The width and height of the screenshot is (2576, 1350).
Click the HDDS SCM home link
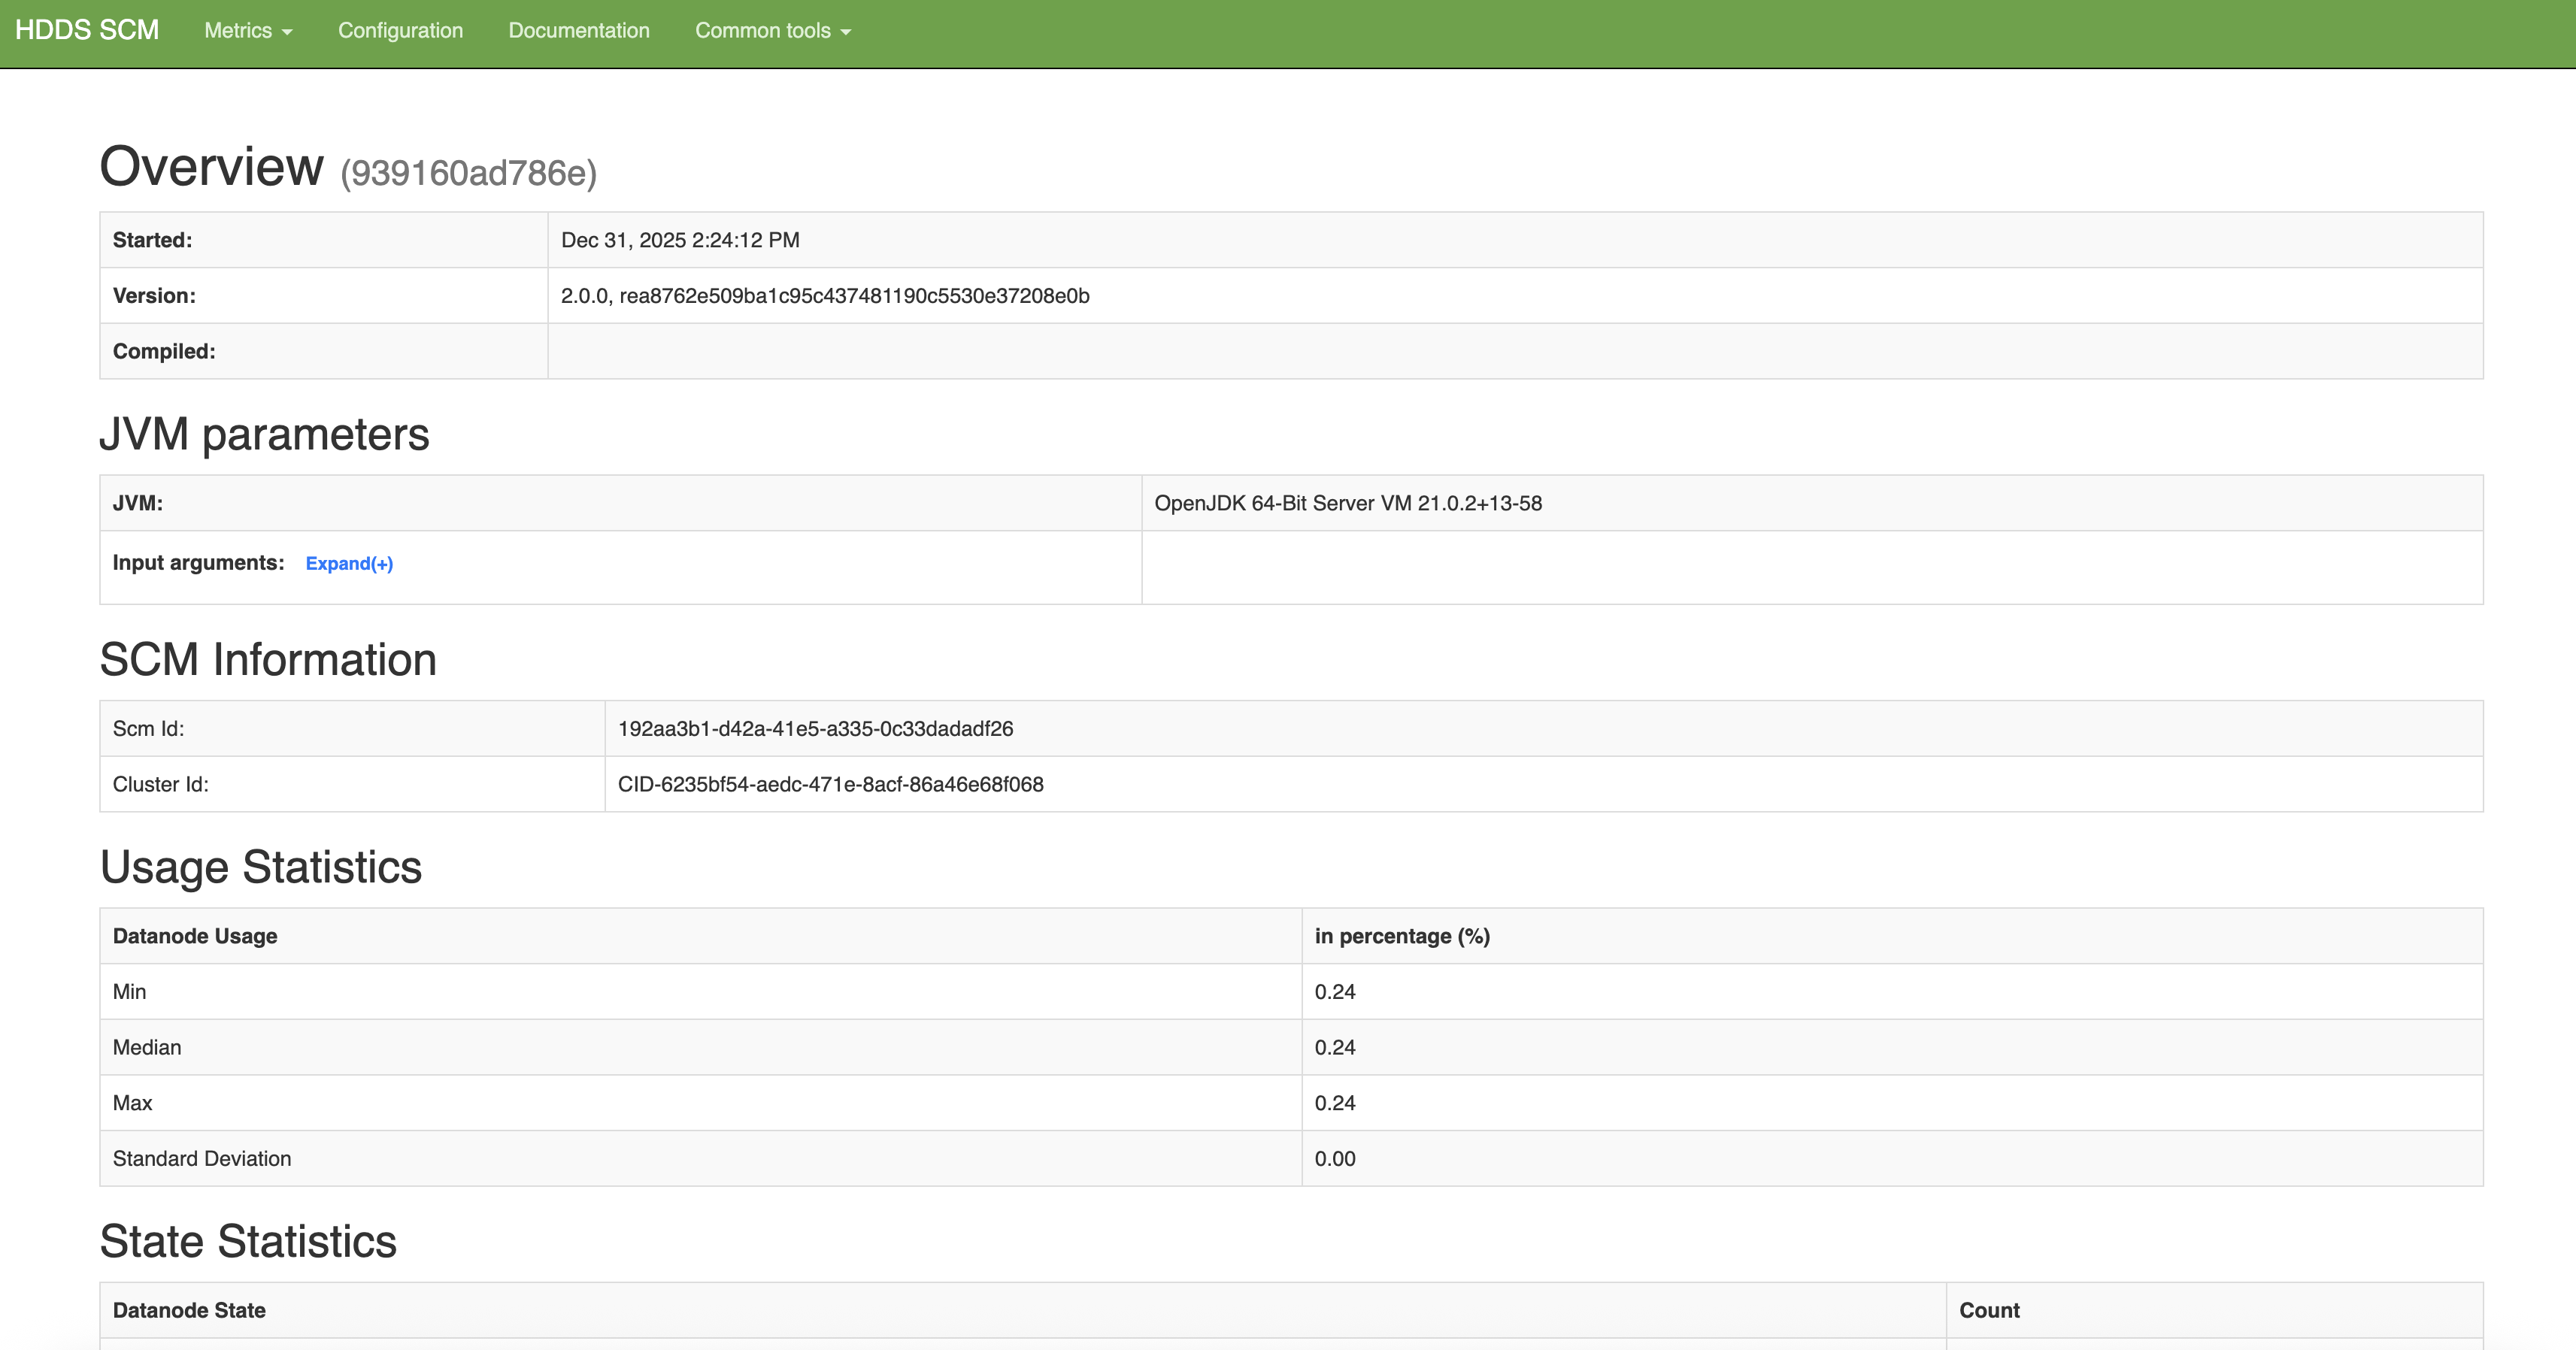pyautogui.click(x=88, y=29)
